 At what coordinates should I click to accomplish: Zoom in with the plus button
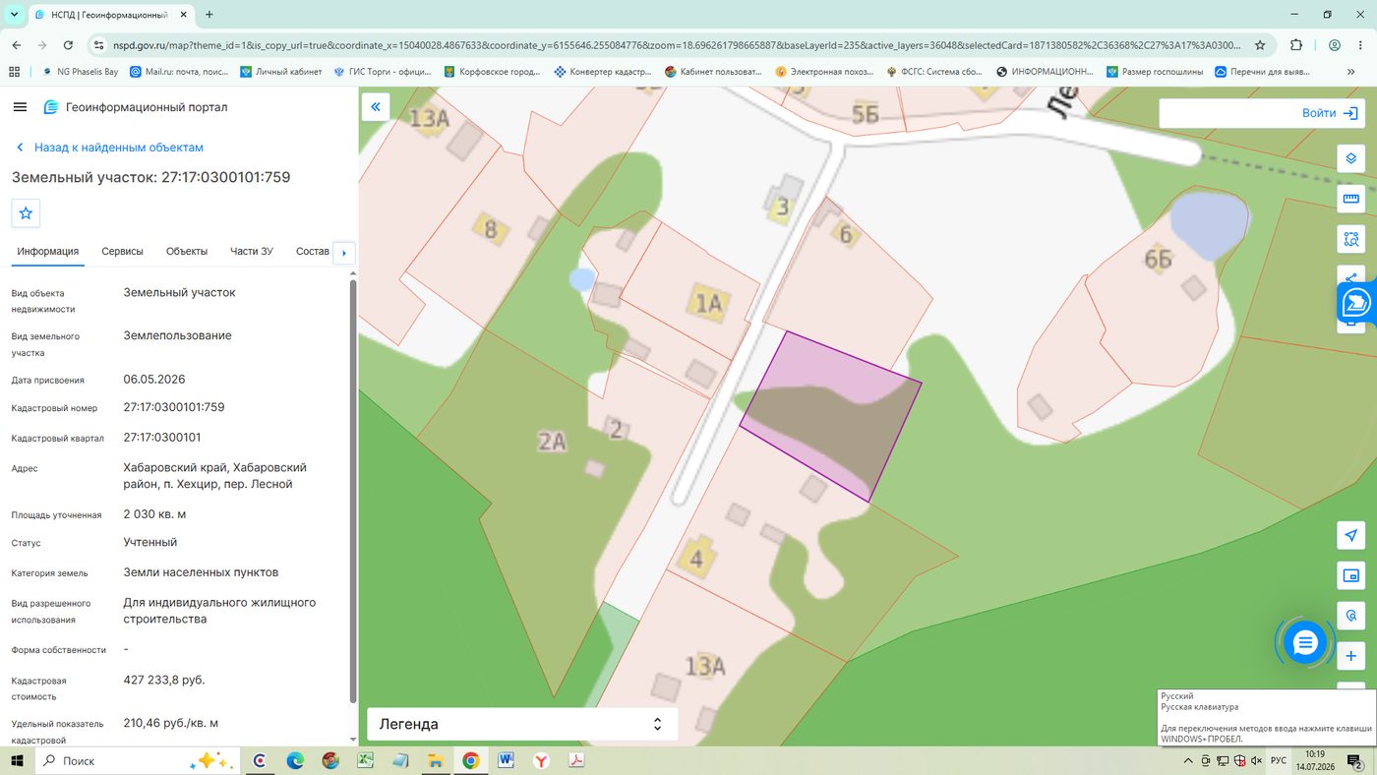point(1351,656)
